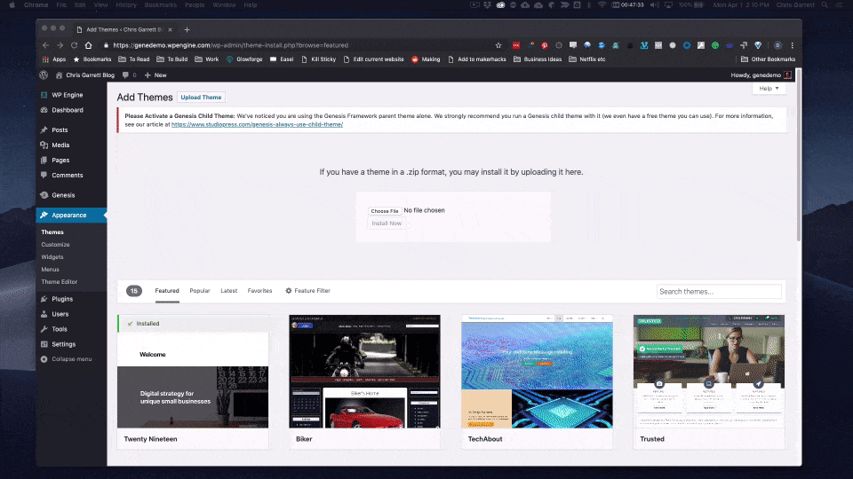The image size is (853, 479).
Task: Select the Latest themes tab
Action: [x=228, y=291]
